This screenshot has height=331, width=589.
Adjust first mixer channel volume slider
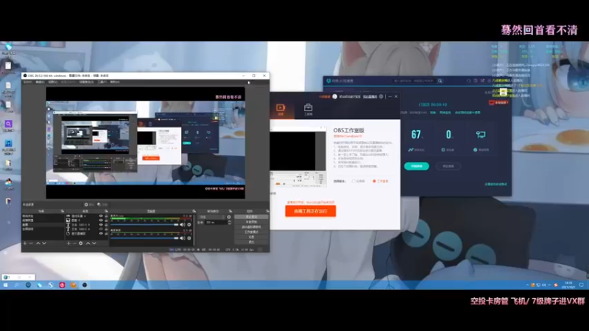144,224
